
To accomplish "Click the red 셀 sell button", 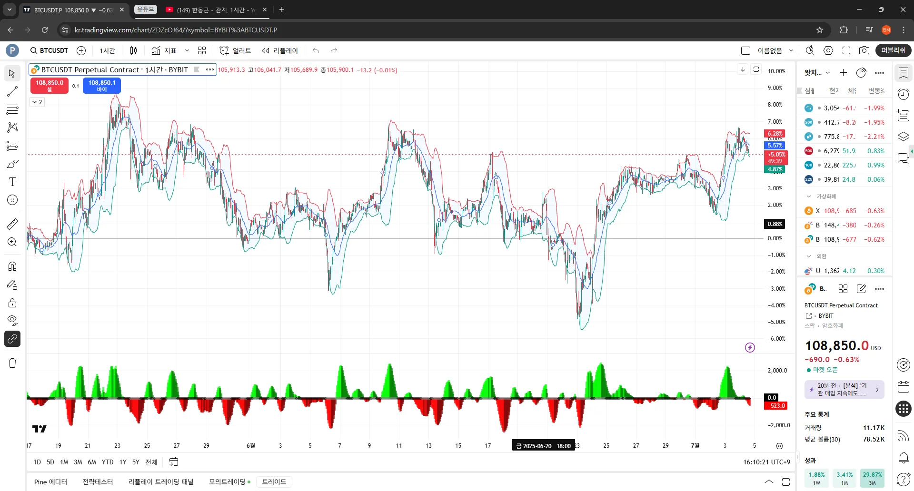I will coord(50,85).
